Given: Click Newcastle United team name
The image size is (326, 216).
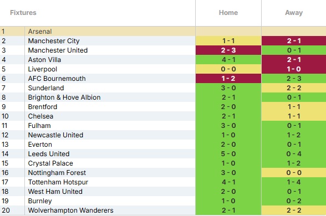Looking at the screenshot, I should (x=55, y=135).
